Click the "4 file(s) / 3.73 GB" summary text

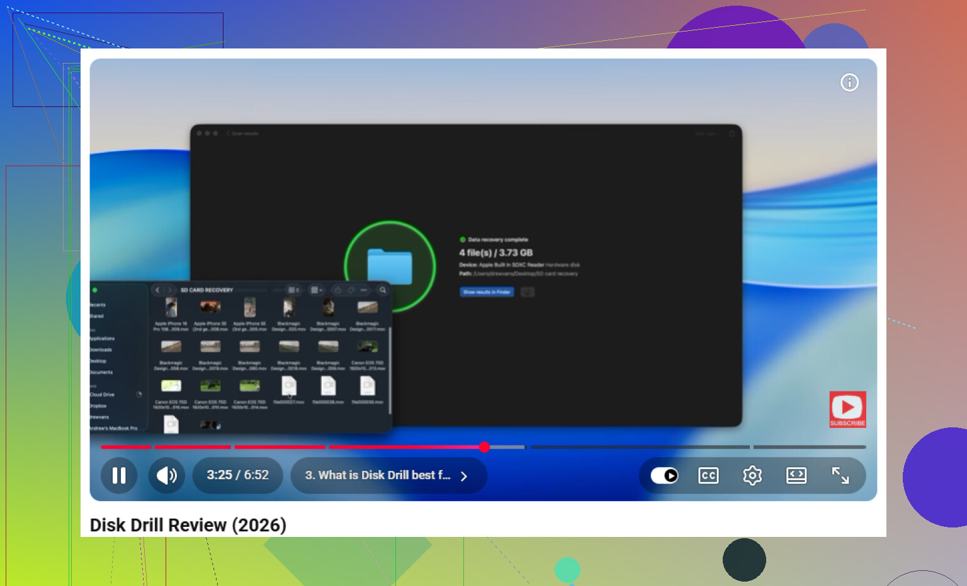pos(496,253)
